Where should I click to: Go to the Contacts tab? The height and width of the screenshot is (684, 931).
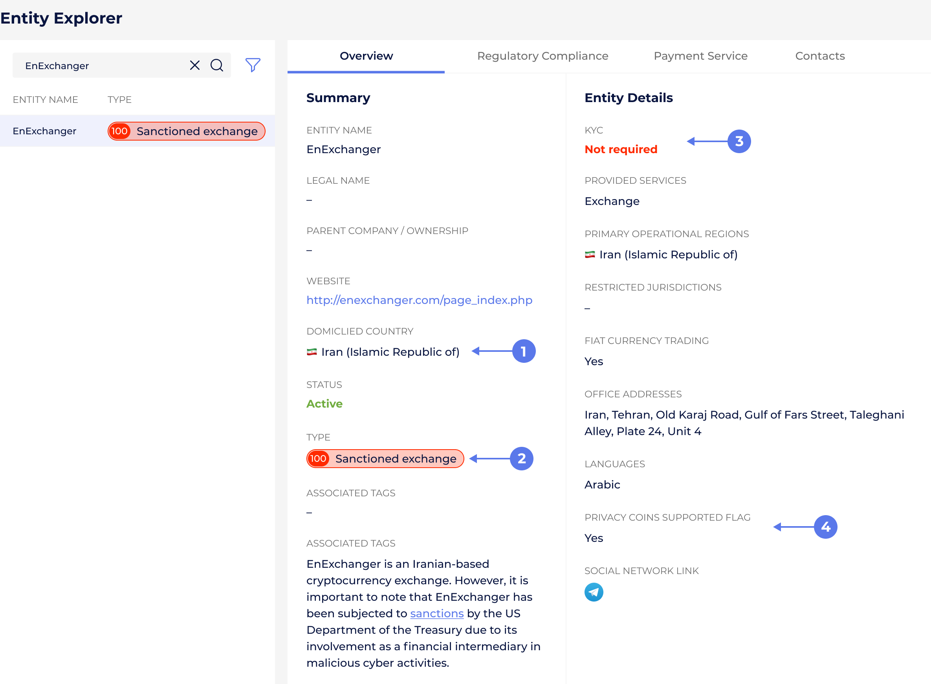coord(819,56)
